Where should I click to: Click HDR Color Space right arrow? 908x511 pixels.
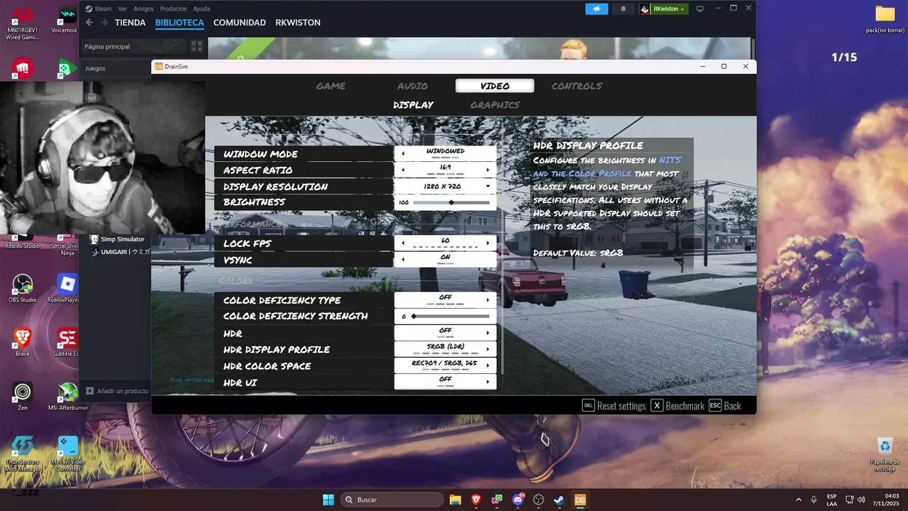pos(488,366)
